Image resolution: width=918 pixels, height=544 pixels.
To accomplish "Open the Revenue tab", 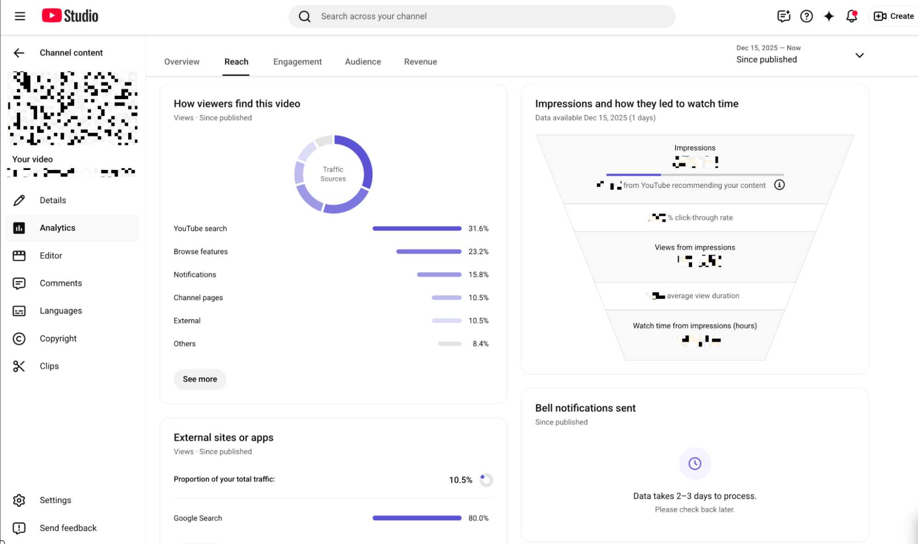I will pyautogui.click(x=420, y=62).
